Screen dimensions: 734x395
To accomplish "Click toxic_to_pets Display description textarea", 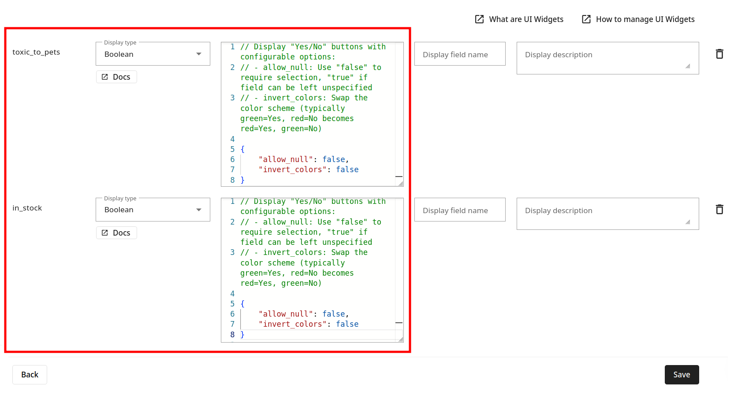I will point(607,58).
